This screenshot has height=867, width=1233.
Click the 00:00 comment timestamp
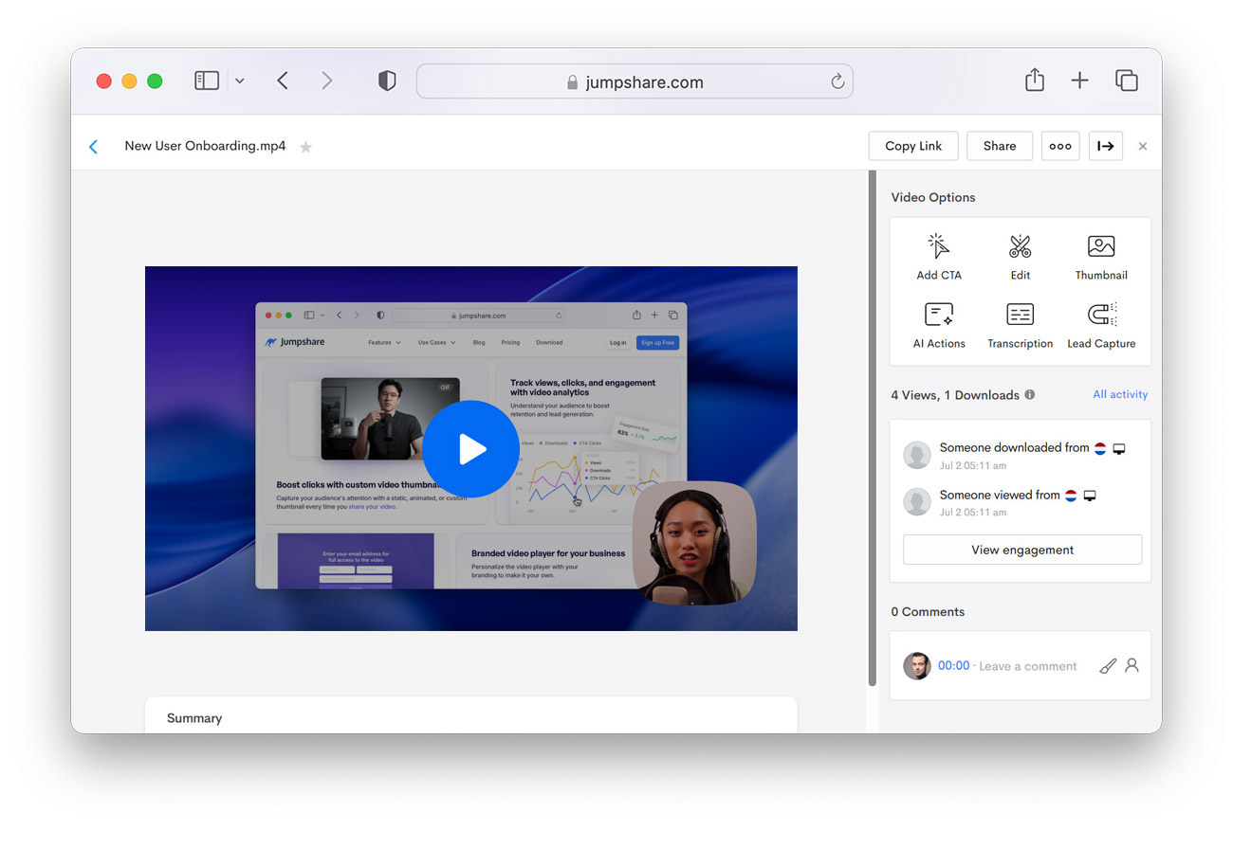point(953,666)
